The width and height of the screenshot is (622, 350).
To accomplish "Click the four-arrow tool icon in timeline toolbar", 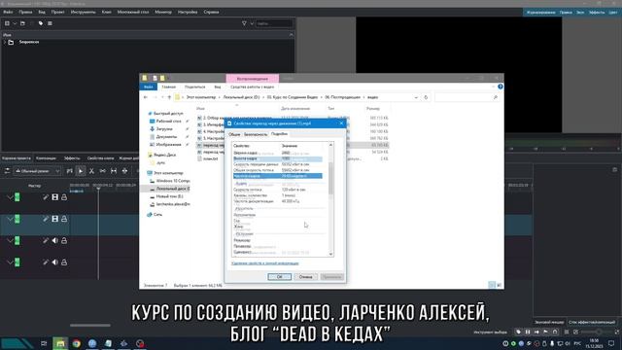I will point(125,171).
